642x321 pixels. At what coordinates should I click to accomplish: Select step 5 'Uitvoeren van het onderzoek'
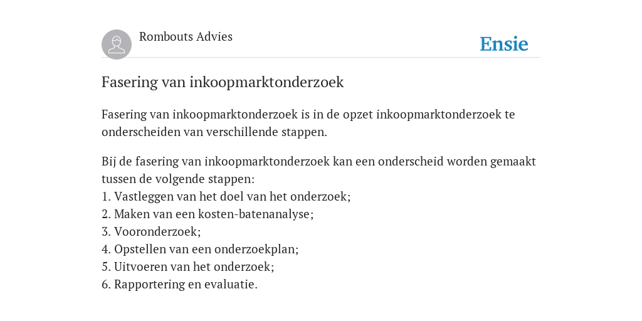pos(188,266)
